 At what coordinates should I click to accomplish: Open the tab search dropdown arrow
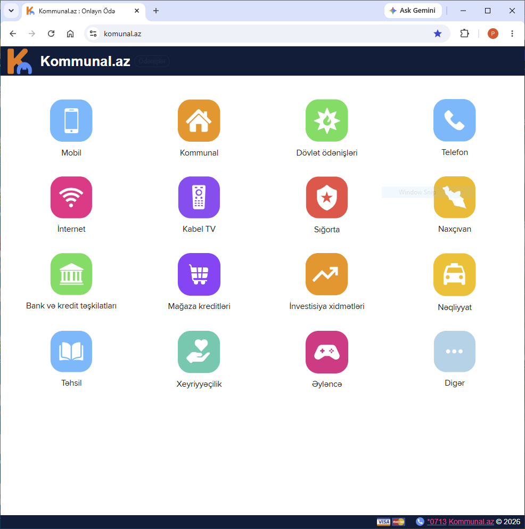pyautogui.click(x=11, y=11)
